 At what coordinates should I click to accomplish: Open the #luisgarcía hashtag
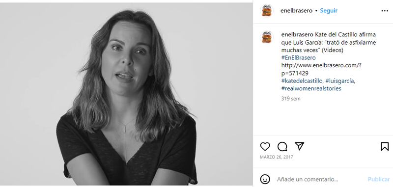click(340, 81)
